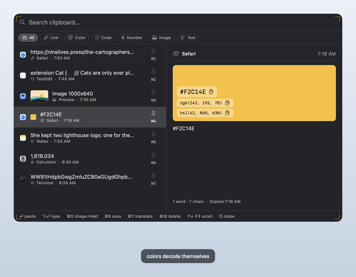
Task: Click TextEdit app icon on extension Cat row
Action: pyautogui.click(x=23, y=75)
